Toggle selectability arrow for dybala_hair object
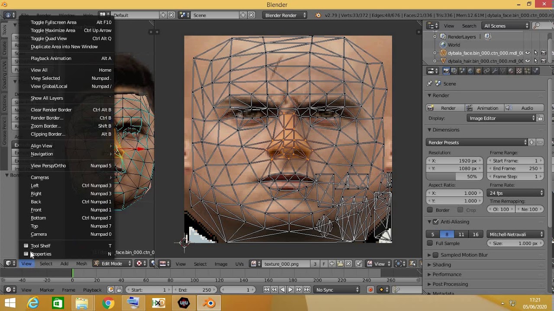Viewport: 554px width, 311px height. click(536, 61)
